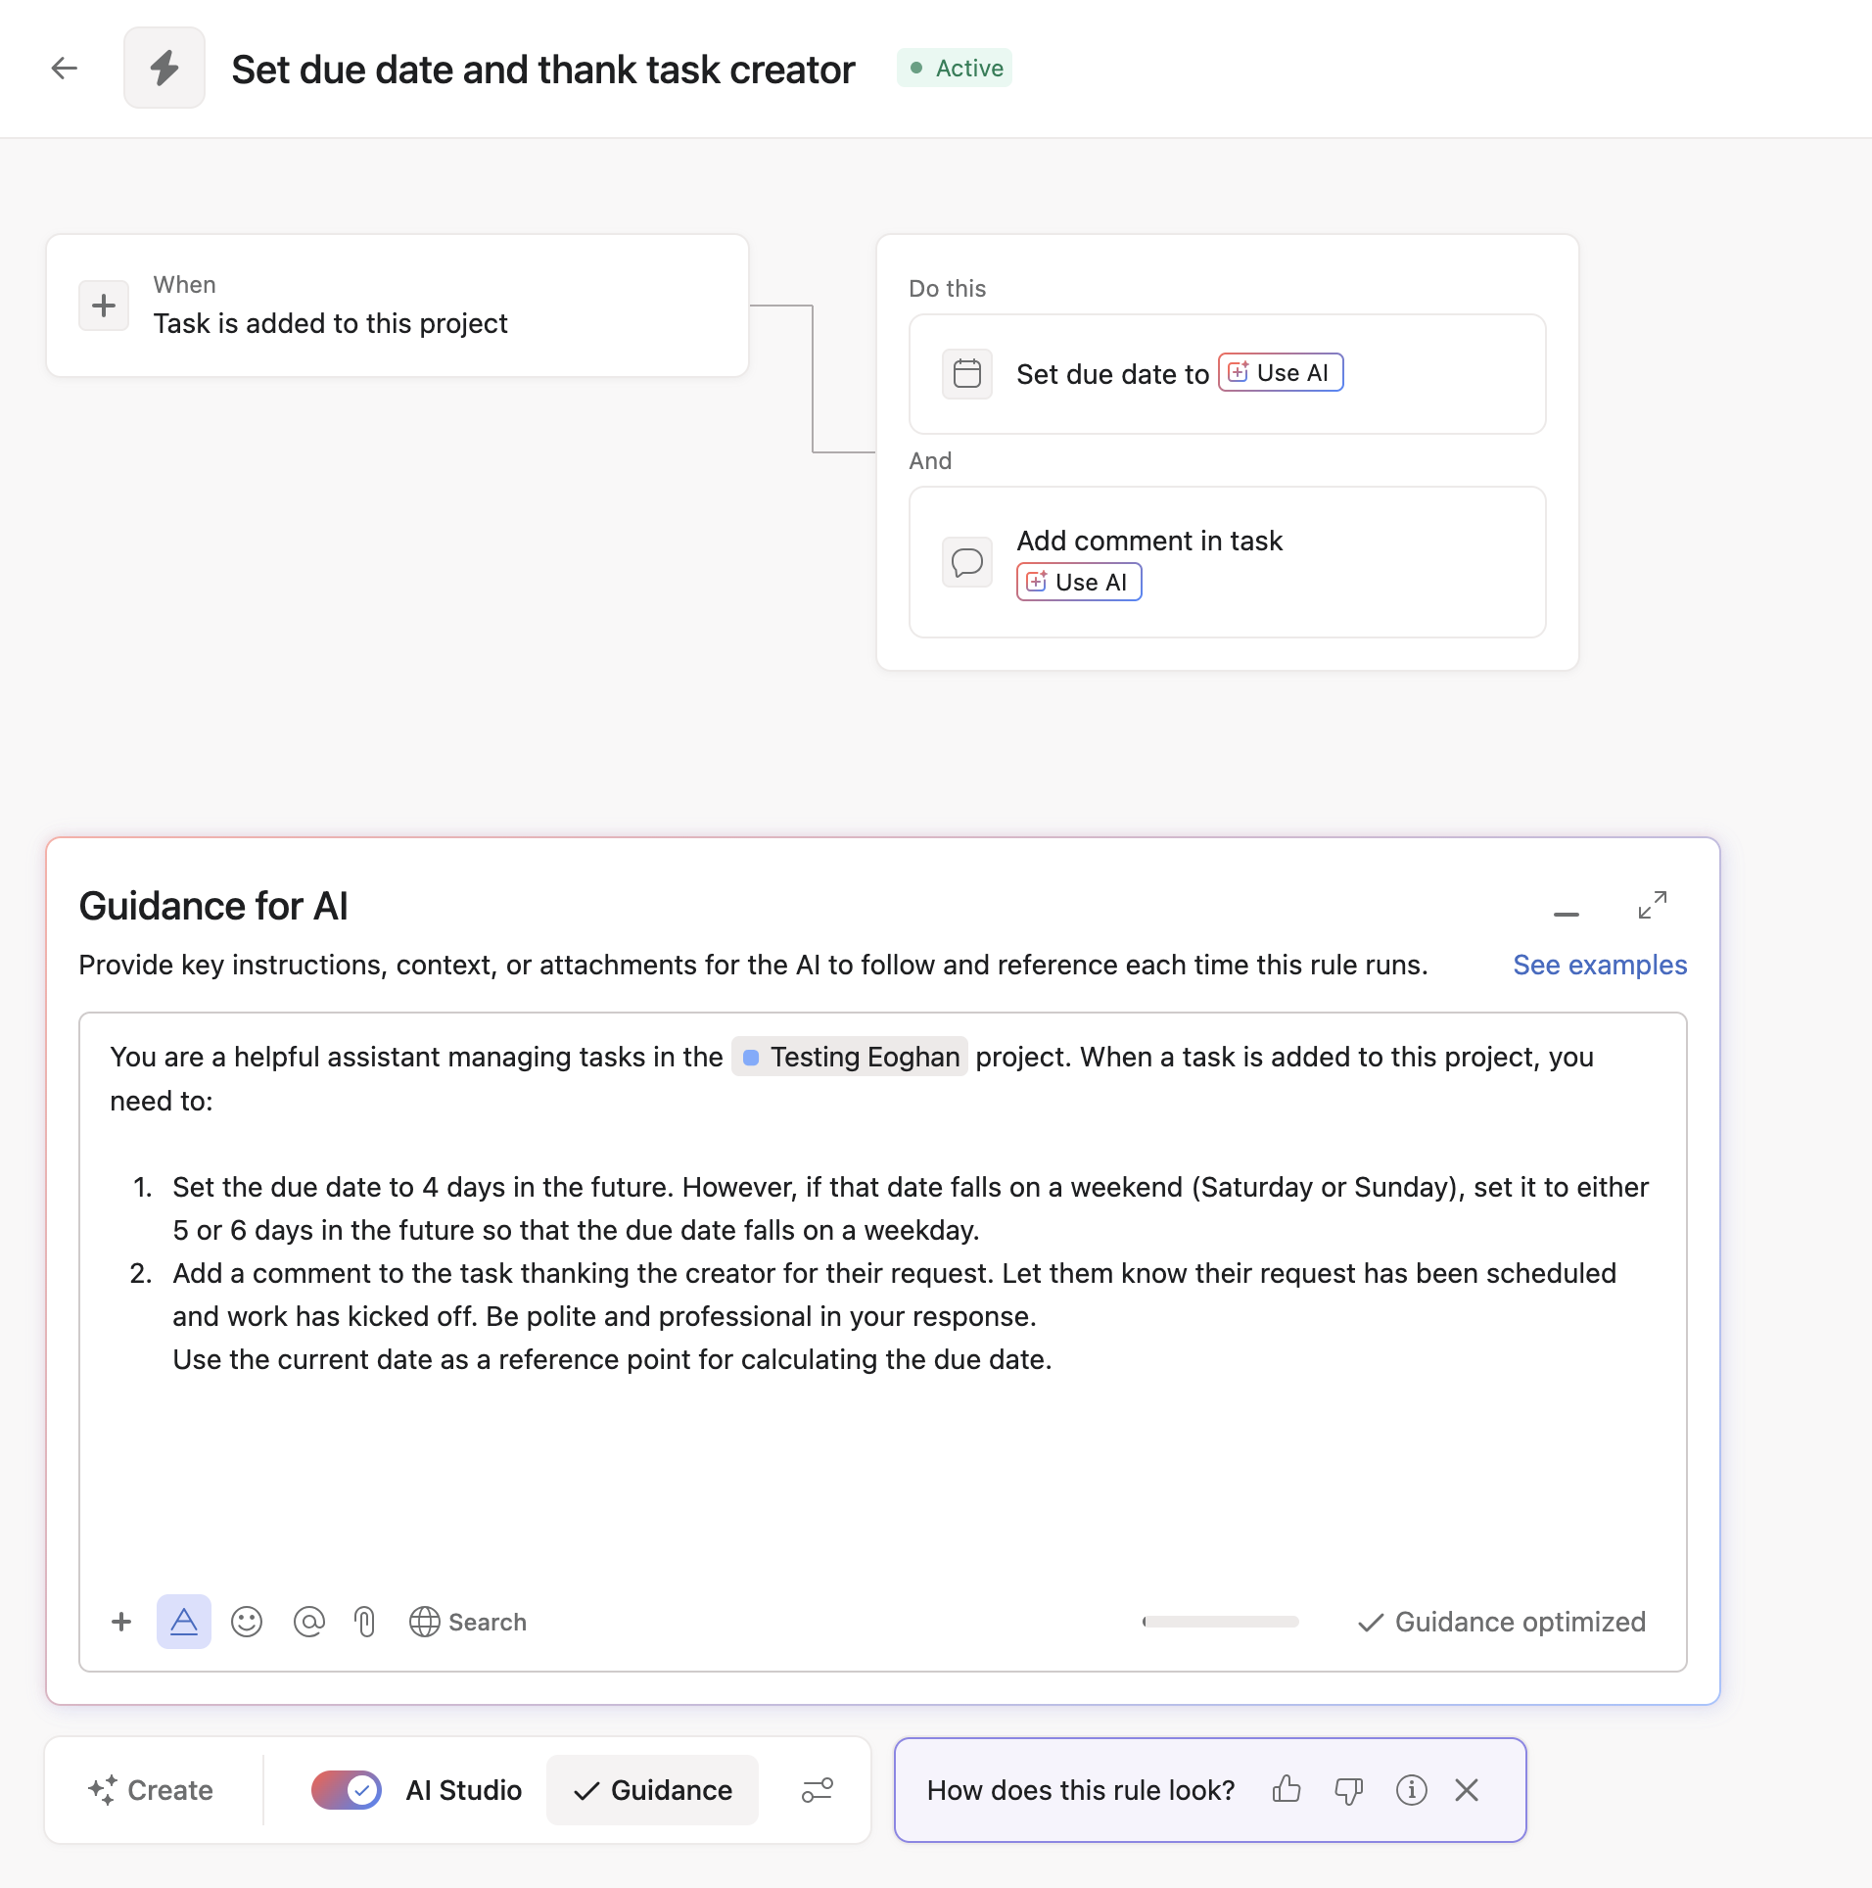The image size is (1872, 1888).
Task: Give thumbs down feedback on the rule
Action: pos(1348,1790)
